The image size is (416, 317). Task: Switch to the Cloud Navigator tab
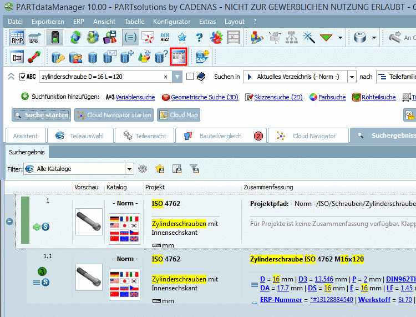tap(308, 136)
